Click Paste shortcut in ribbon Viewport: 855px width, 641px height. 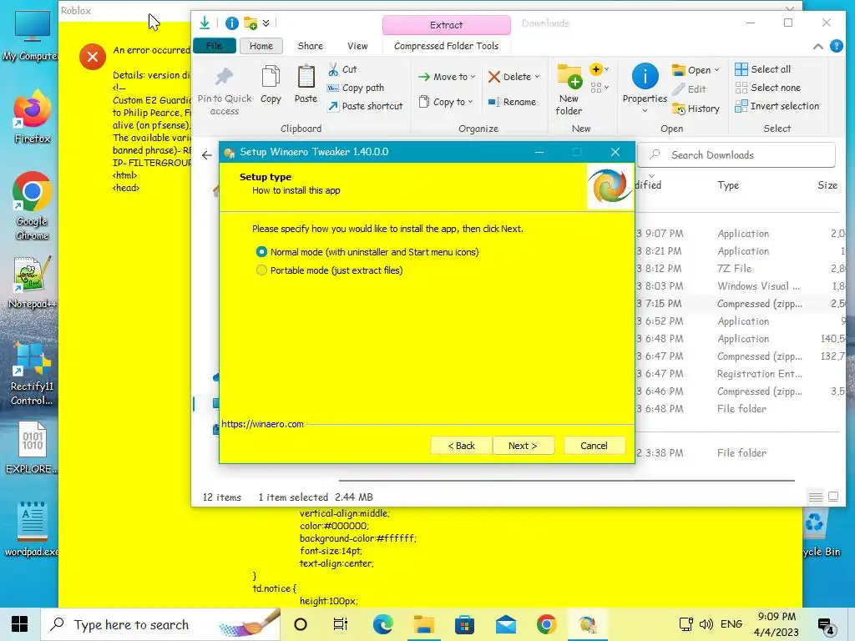point(365,106)
